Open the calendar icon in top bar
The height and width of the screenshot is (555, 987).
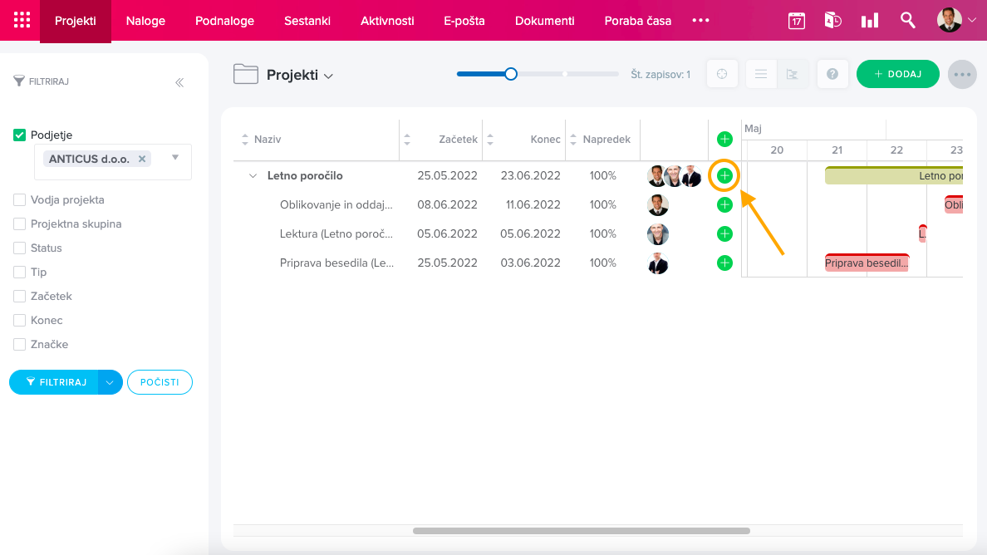796,21
